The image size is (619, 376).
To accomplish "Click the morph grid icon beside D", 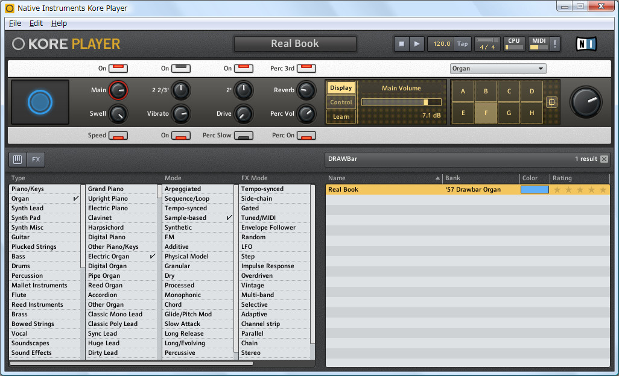I will coord(551,102).
